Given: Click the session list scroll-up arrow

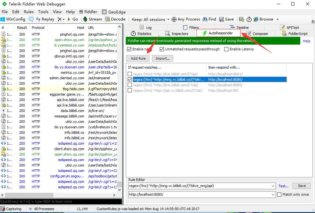Looking at the screenshot, I should point(120,27).
